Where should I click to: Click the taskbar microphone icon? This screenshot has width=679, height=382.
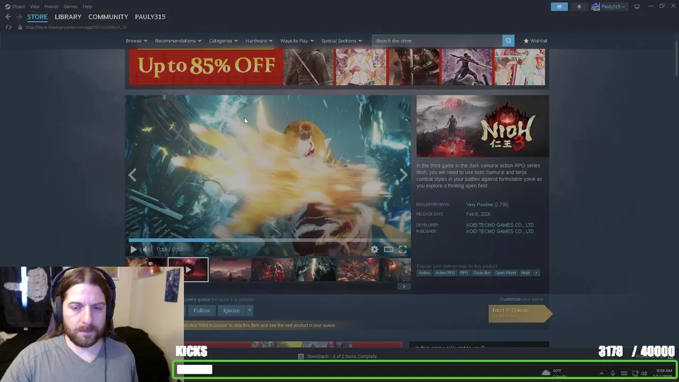coord(613,374)
